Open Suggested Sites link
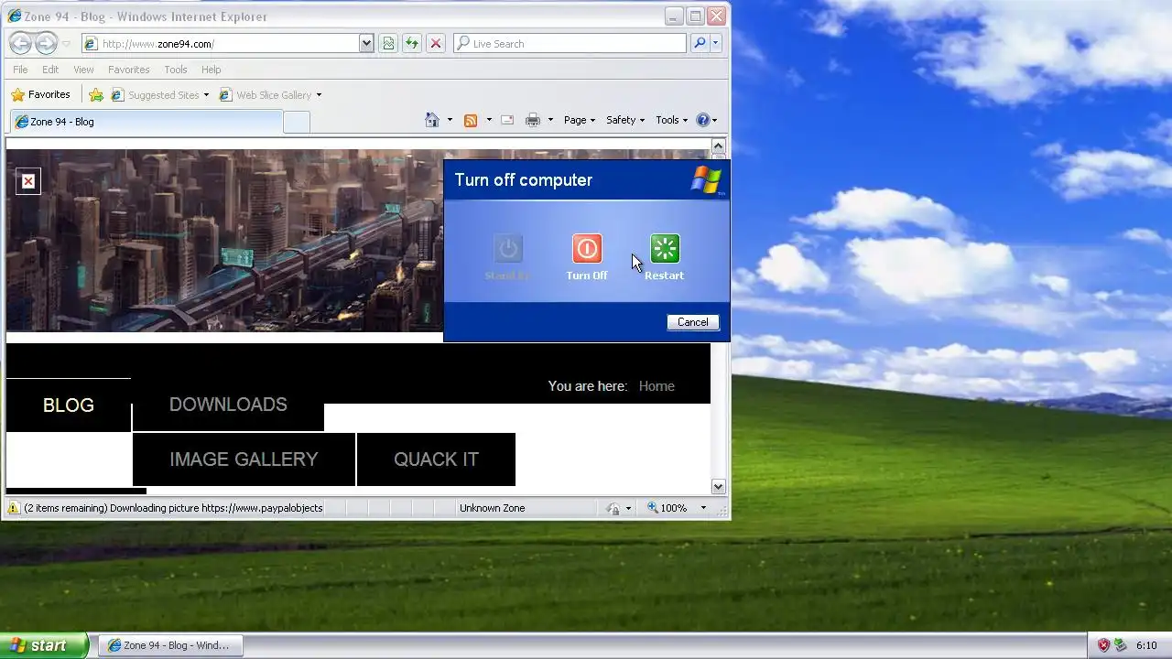 pyautogui.click(x=159, y=95)
